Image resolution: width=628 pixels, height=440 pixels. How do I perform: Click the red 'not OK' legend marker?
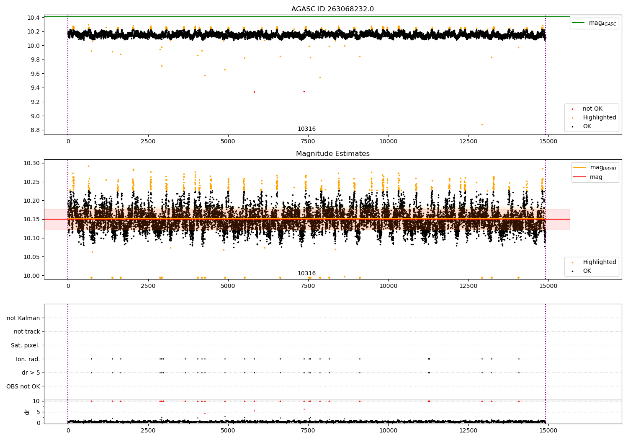point(572,109)
